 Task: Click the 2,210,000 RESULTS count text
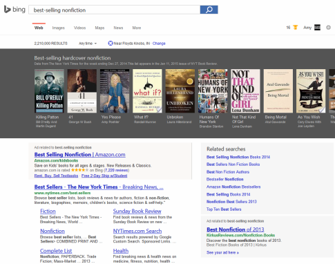coord(51,44)
